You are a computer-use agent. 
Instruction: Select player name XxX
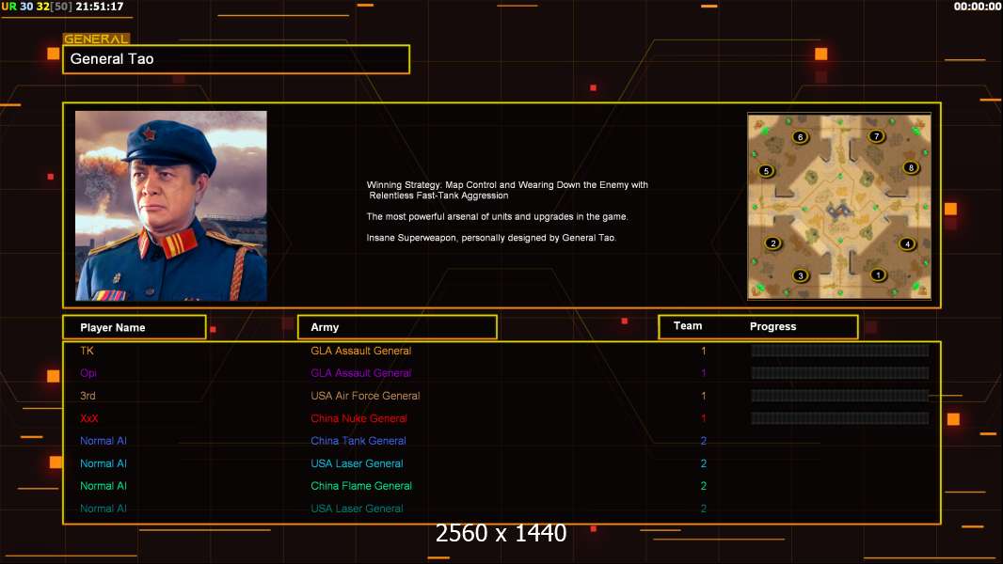click(88, 418)
